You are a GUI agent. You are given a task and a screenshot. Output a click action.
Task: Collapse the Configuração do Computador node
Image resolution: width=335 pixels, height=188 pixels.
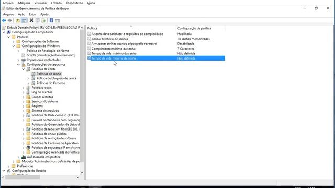4,32
